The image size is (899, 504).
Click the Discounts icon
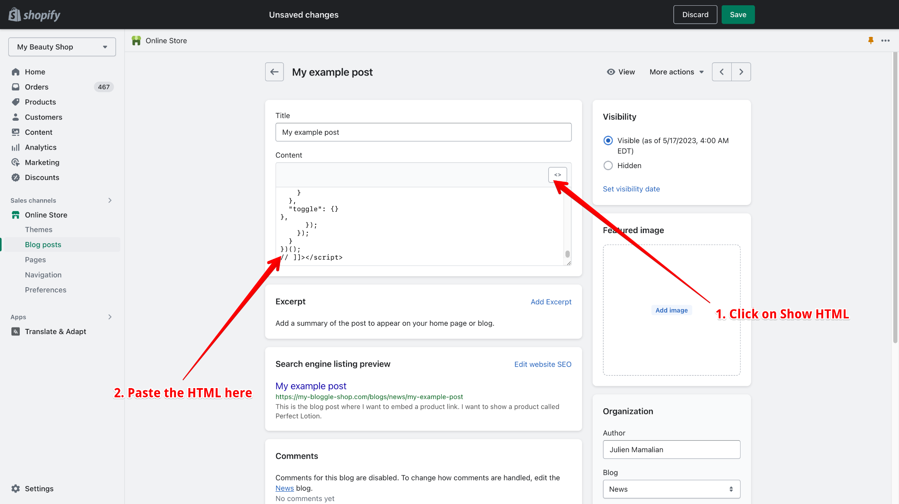(x=15, y=177)
